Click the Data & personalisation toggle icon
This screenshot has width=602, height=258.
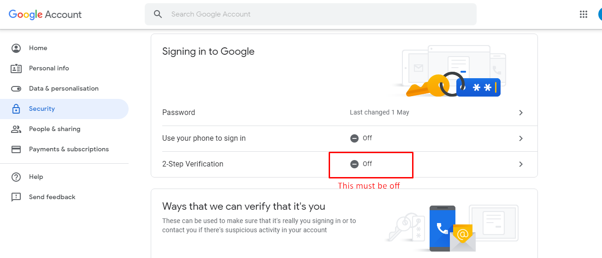(16, 89)
